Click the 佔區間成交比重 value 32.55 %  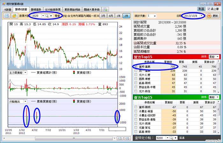click(x=181, y=43)
